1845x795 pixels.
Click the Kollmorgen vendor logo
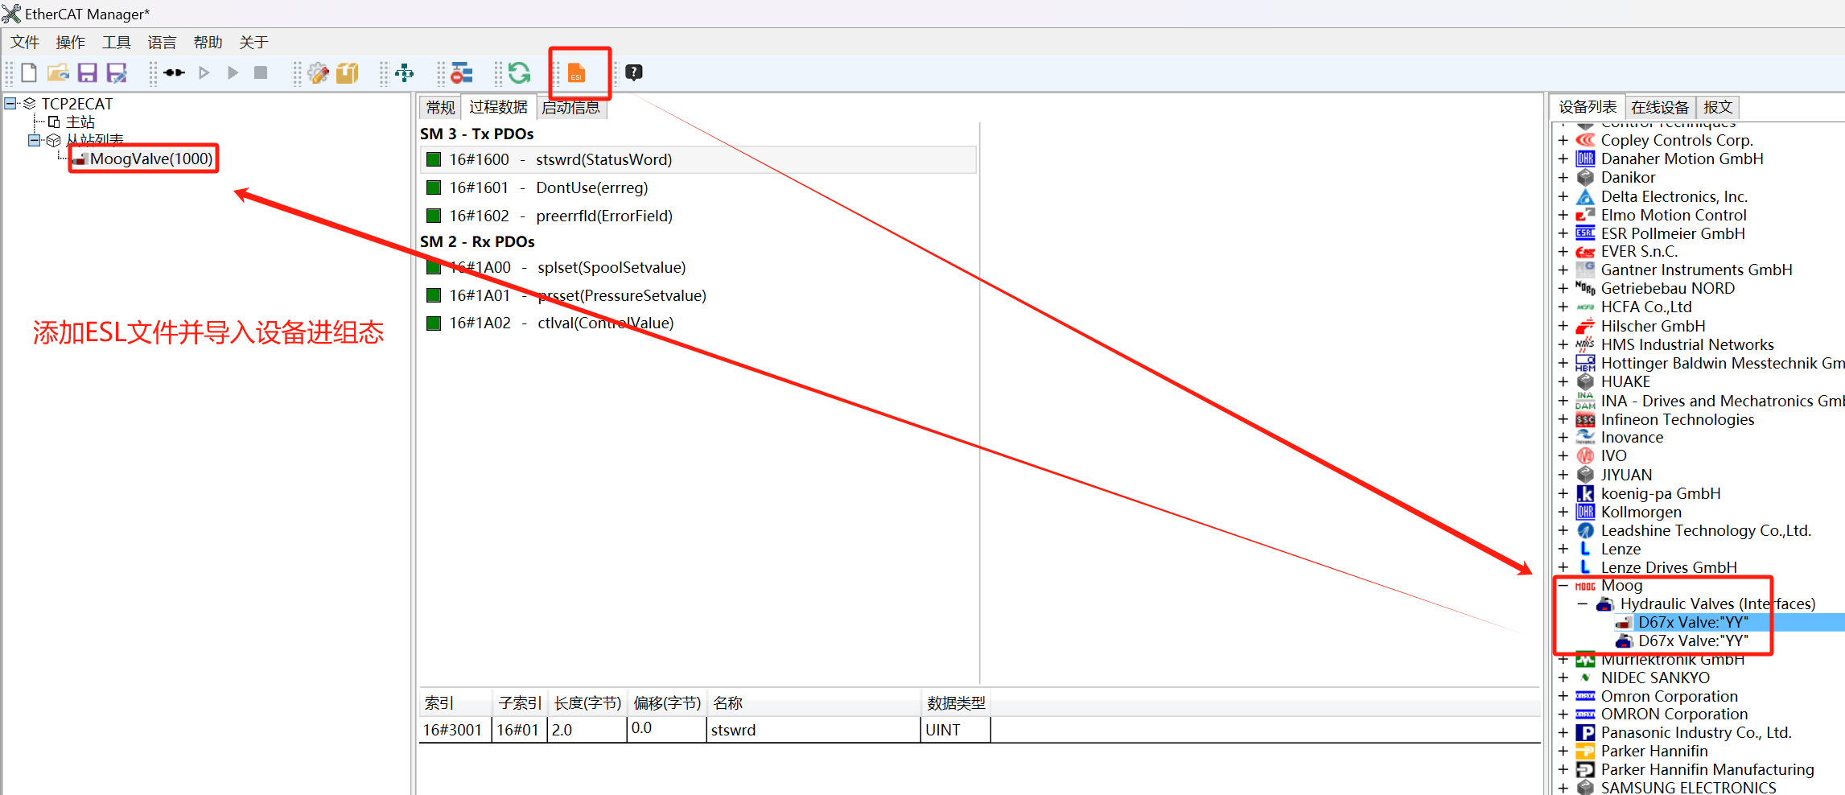[1585, 512]
